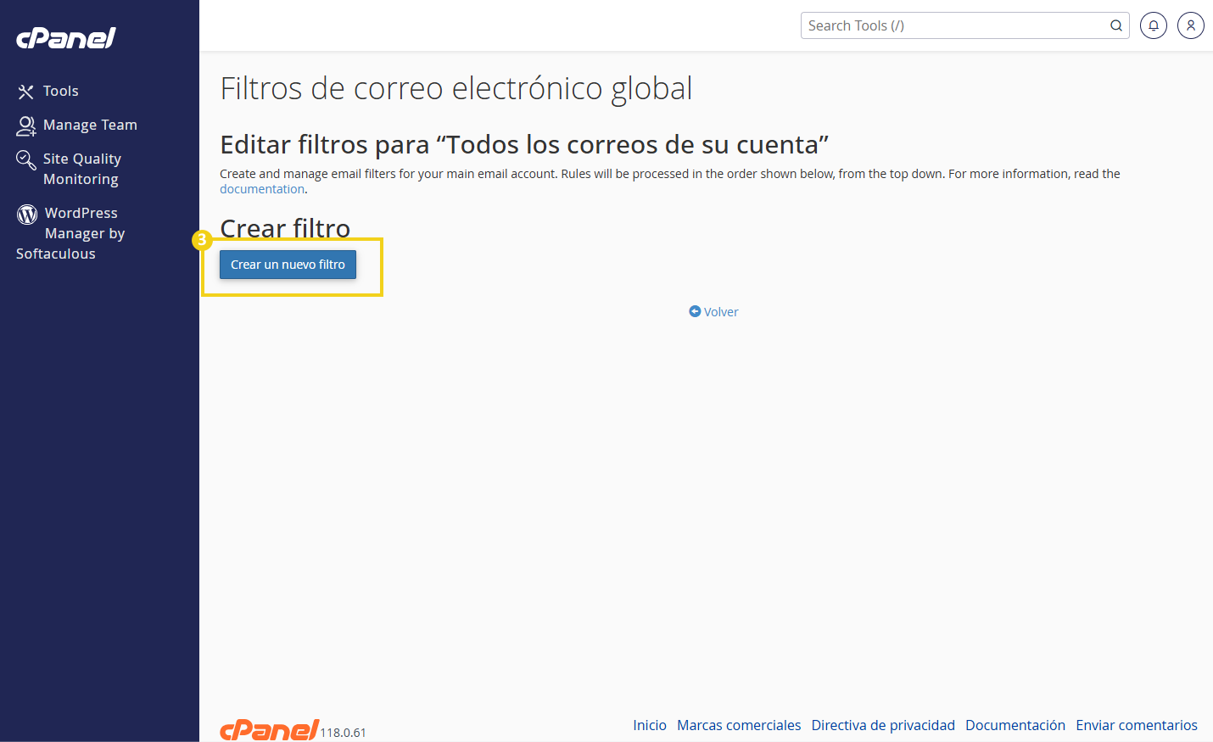
Task: Open Inicio from the footer
Action: [649, 725]
